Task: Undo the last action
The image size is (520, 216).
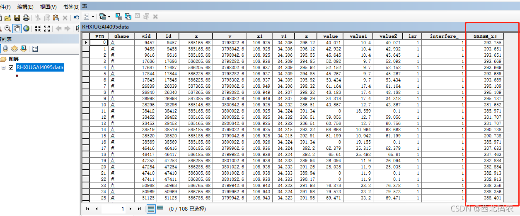Action: [x=76, y=18]
